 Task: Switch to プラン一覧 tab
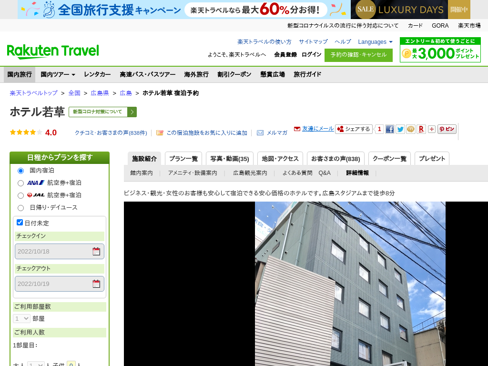(183, 158)
